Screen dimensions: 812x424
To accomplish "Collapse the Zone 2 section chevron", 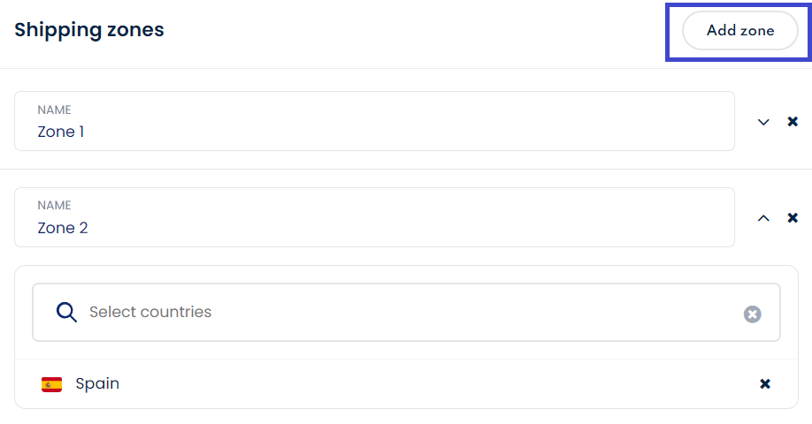I will pos(764,218).
